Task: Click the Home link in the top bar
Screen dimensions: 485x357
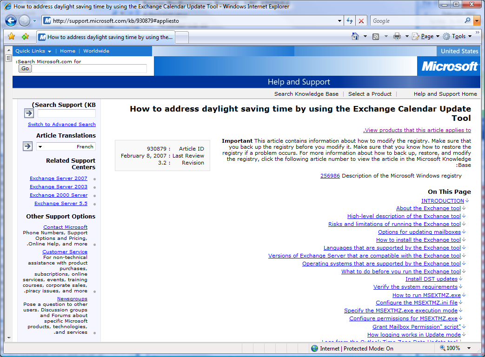Action: point(67,51)
